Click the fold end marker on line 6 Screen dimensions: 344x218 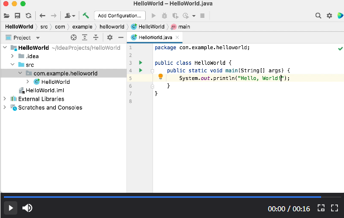tap(152, 86)
